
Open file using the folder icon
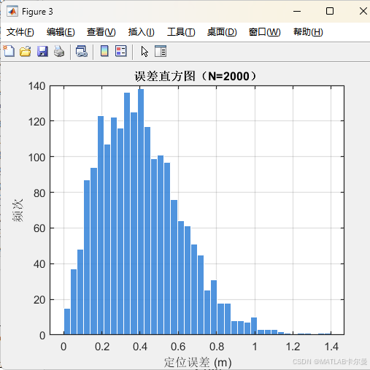point(26,51)
